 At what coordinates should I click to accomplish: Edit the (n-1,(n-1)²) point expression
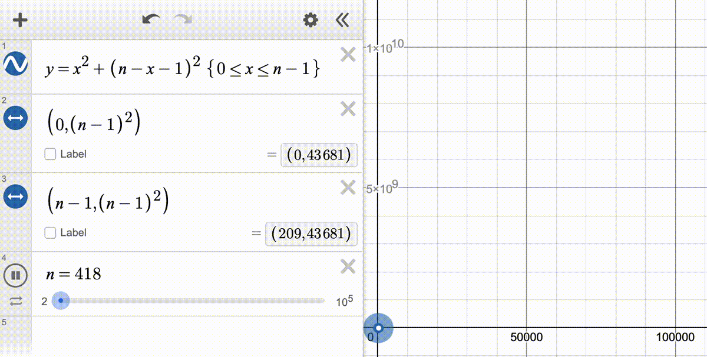(x=107, y=202)
